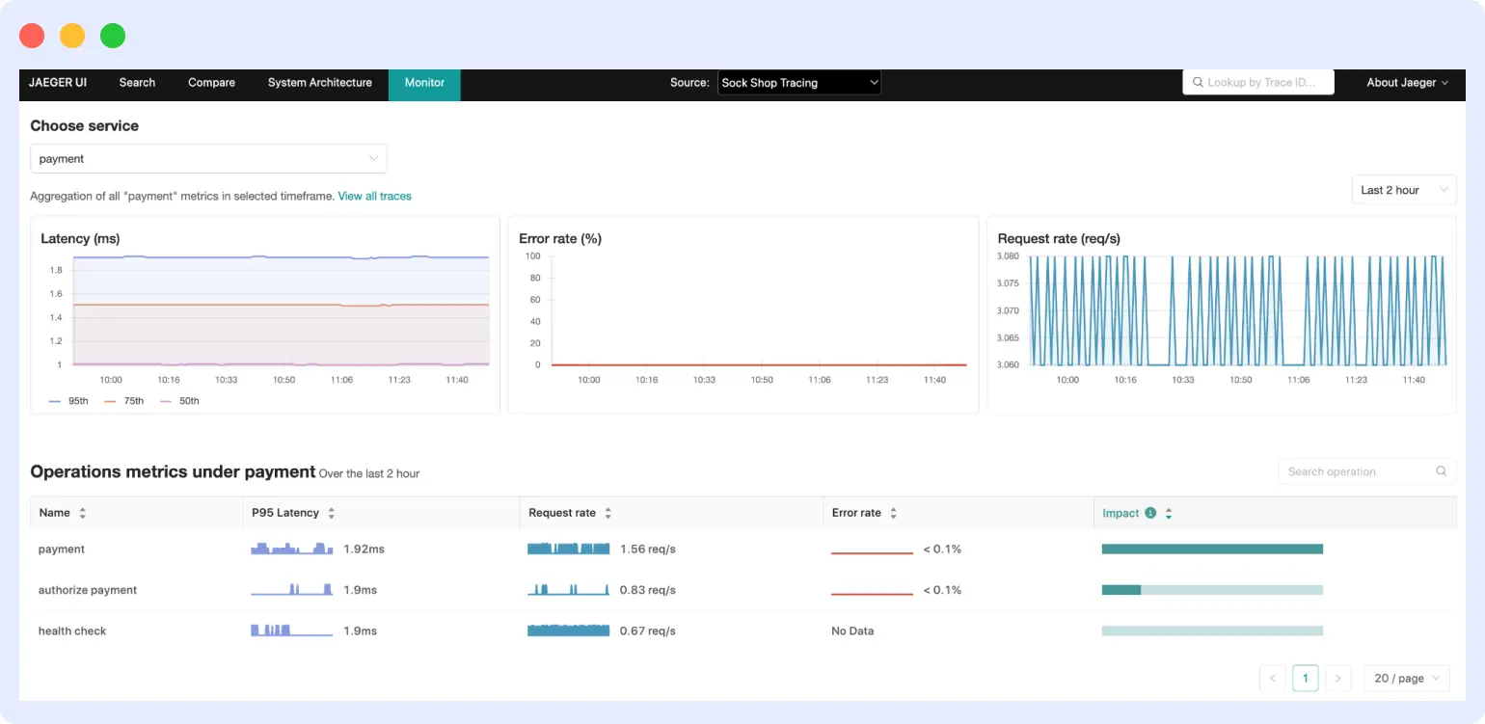Viewport: 1485px width, 724px height.
Task: Open the About Jaeger menu
Action: [x=1407, y=83]
